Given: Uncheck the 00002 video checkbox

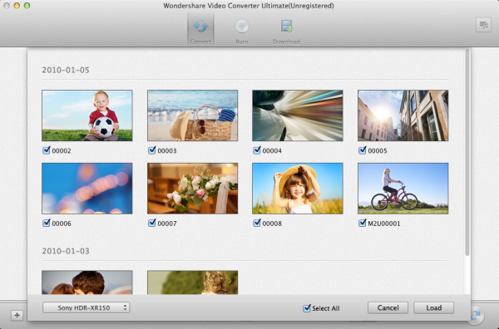Looking at the screenshot, I should click(x=47, y=150).
